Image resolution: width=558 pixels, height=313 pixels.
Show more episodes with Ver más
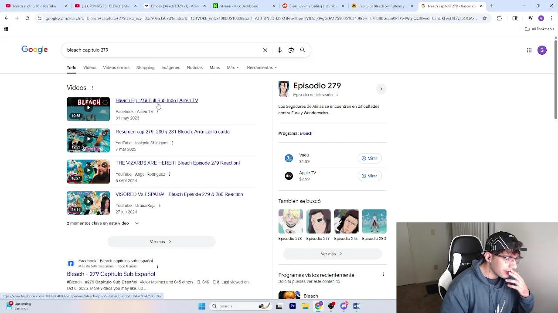332,254
